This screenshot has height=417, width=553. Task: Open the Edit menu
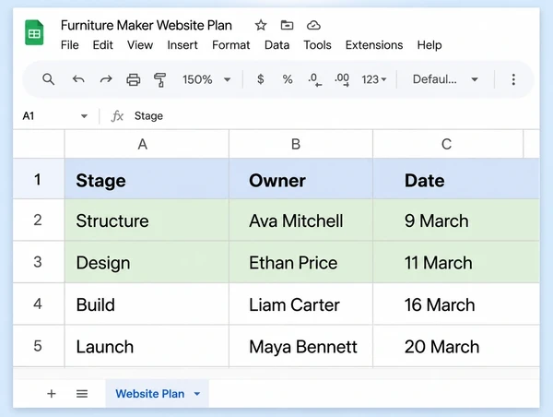click(102, 45)
